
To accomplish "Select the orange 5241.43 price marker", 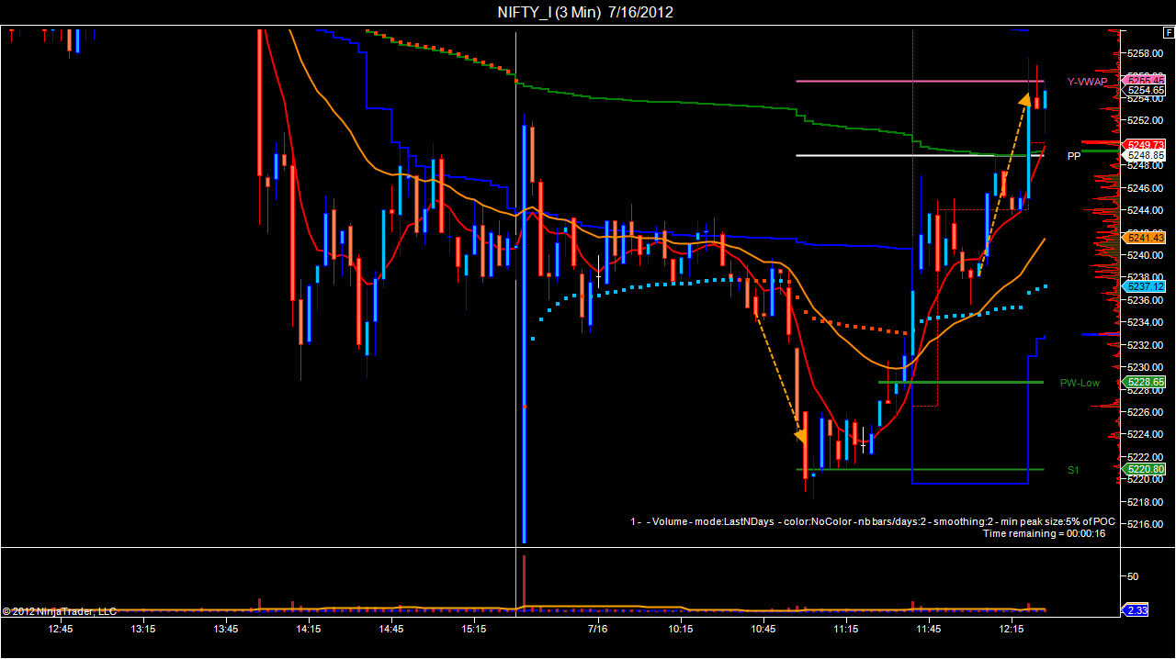I will pos(1146,238).
